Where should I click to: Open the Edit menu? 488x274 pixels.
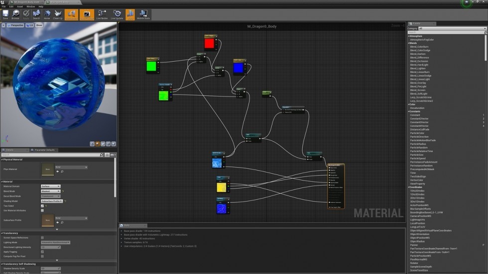pos(11,6)
